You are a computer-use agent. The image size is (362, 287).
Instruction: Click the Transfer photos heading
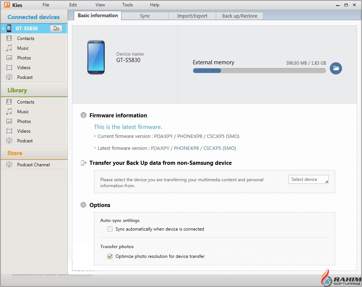(117, 247)
